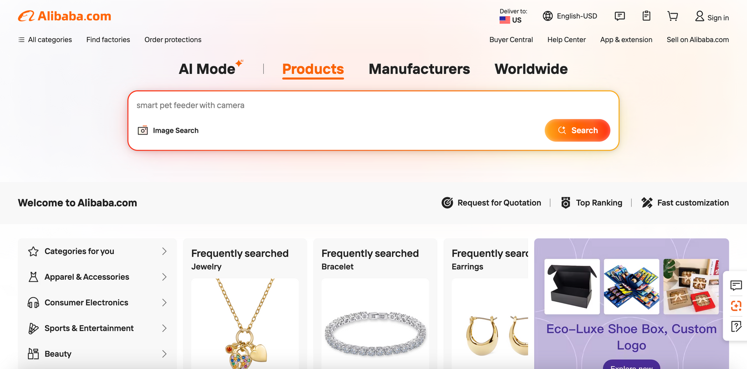The width and height of the screenshot is (747, 369).
Task: Open the floating chat message widget
Action: (736, 285)
